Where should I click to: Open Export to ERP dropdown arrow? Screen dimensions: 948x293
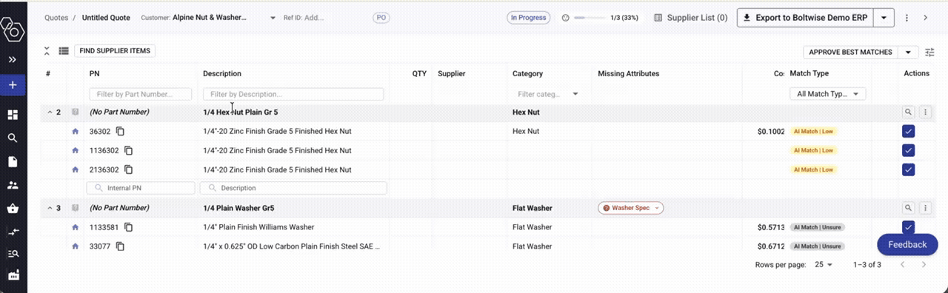tap(884, 17)
